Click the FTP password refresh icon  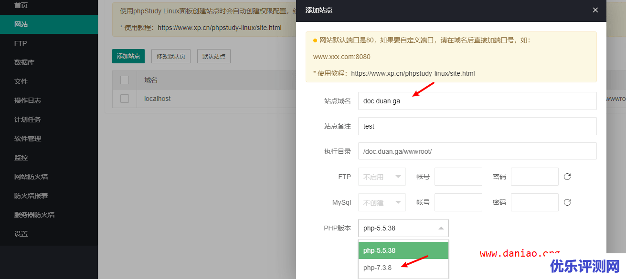(567, 176)
